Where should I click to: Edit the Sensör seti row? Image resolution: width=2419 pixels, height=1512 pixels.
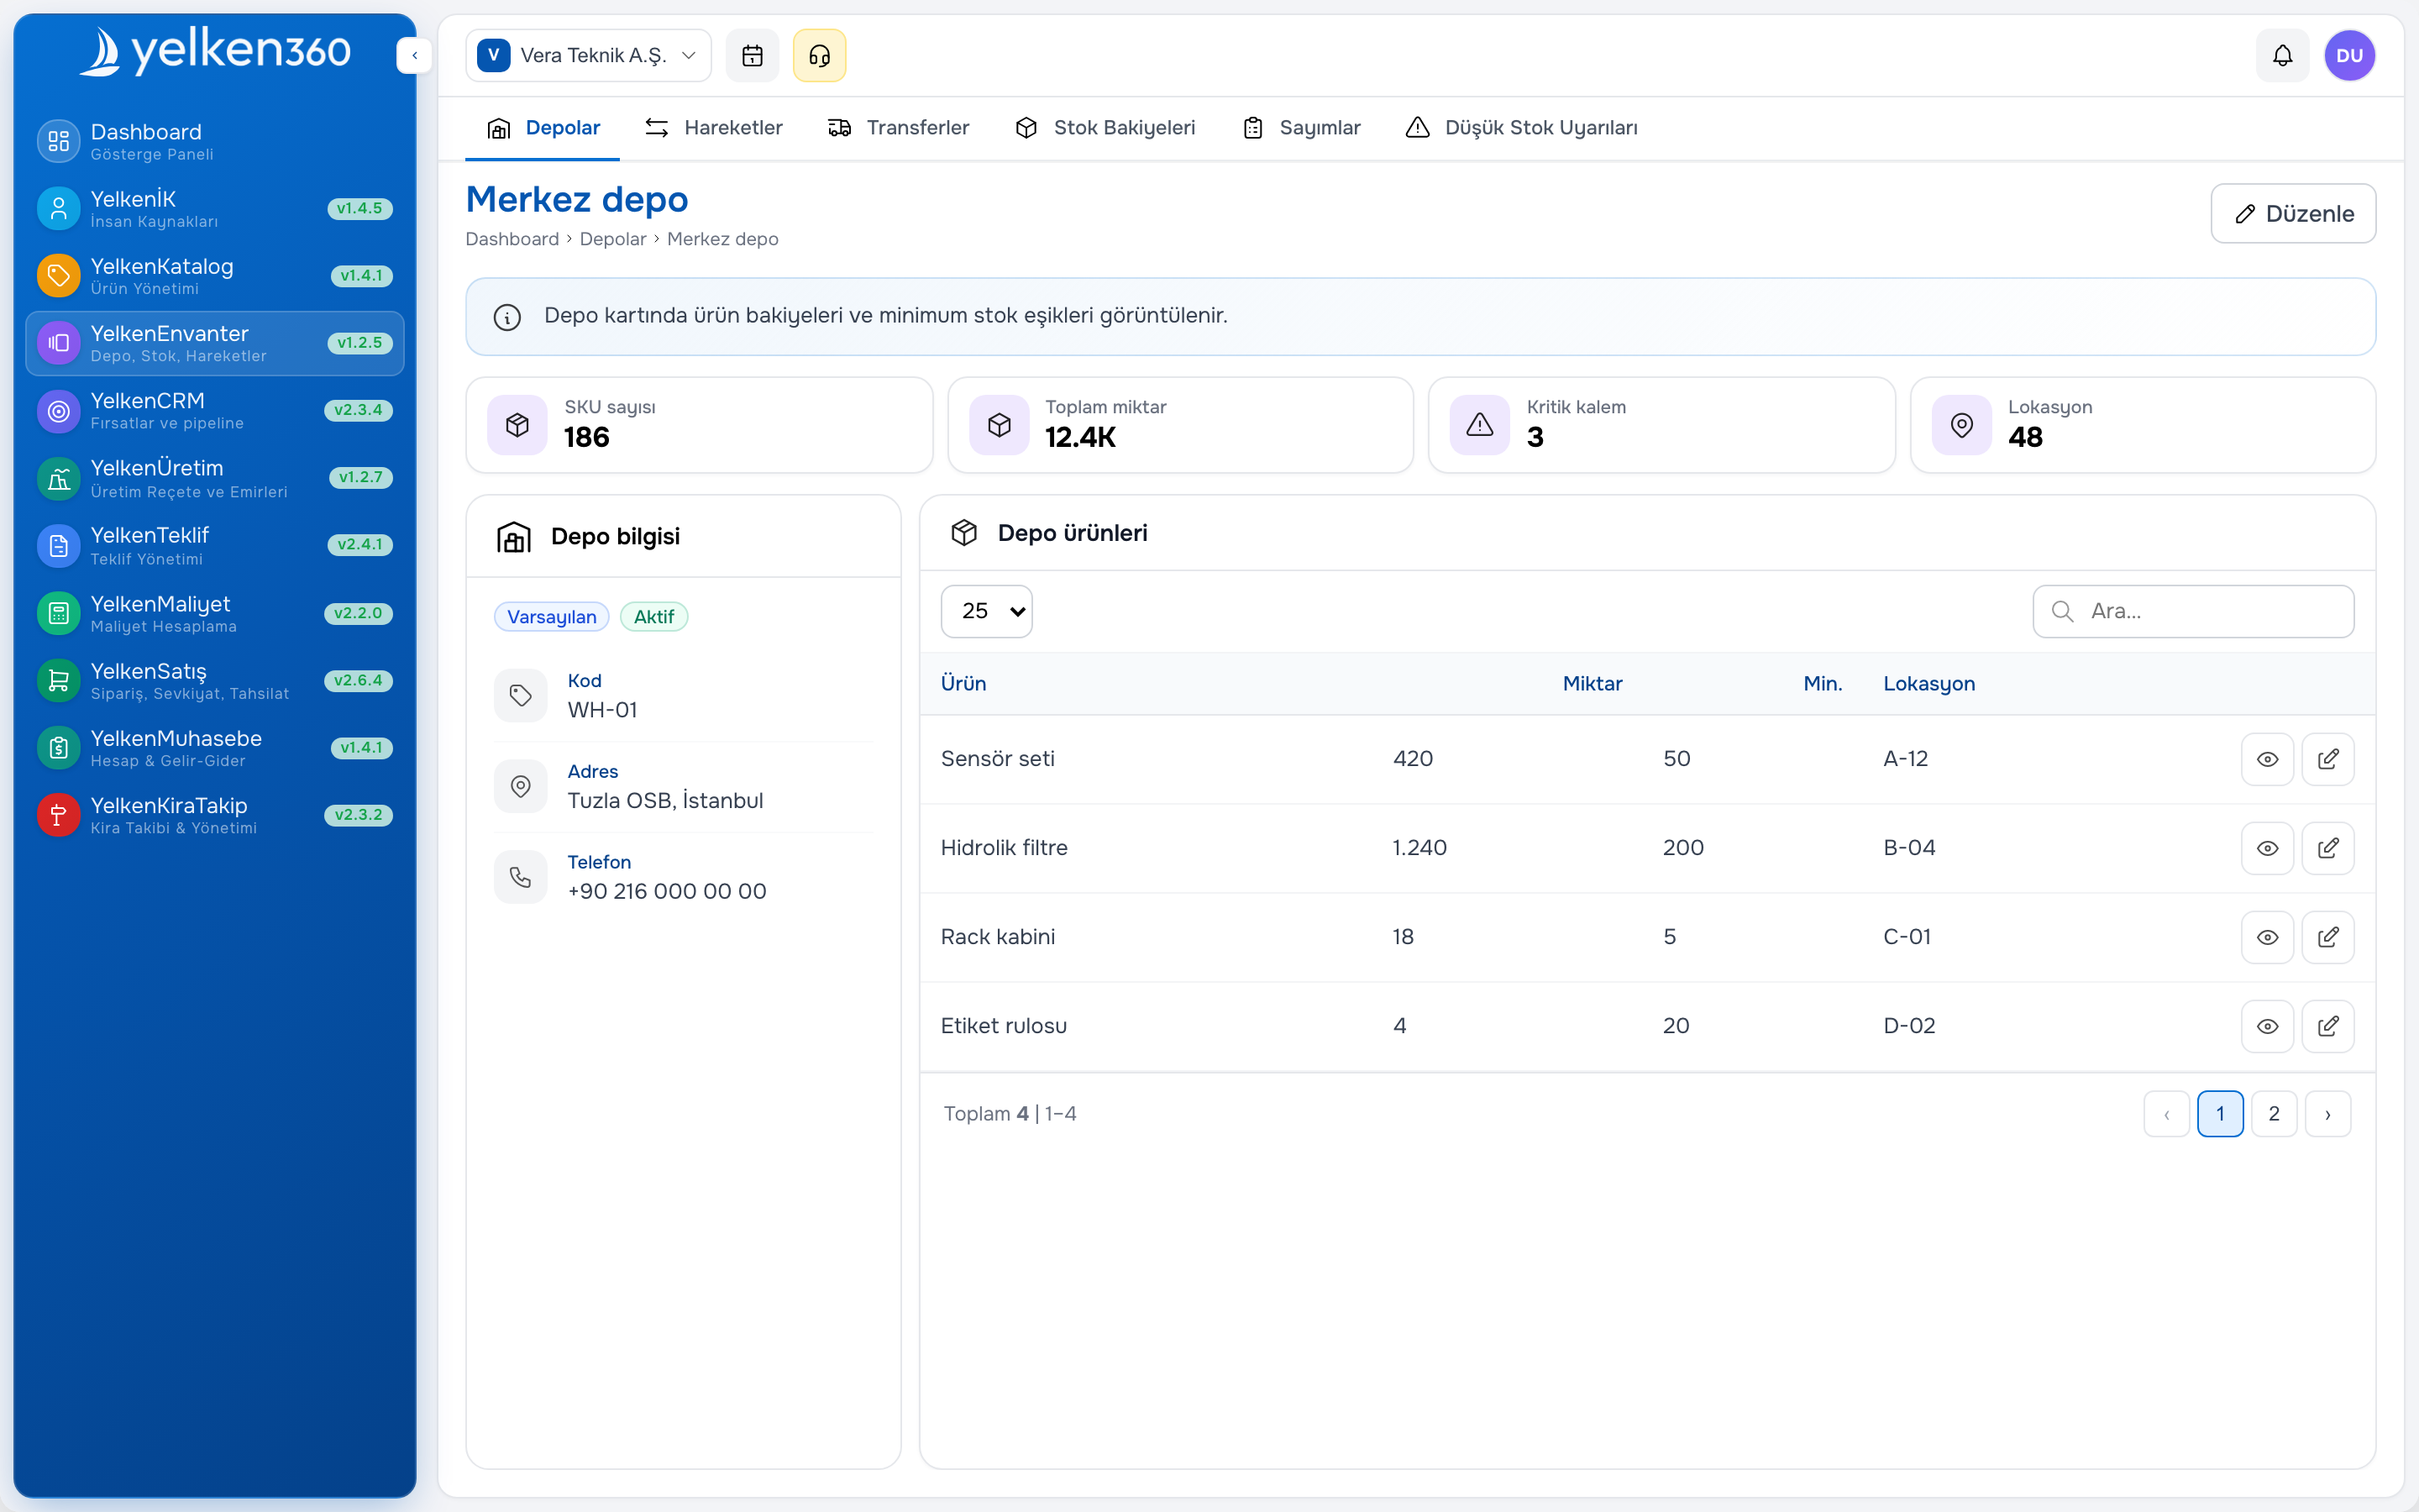2327,759
